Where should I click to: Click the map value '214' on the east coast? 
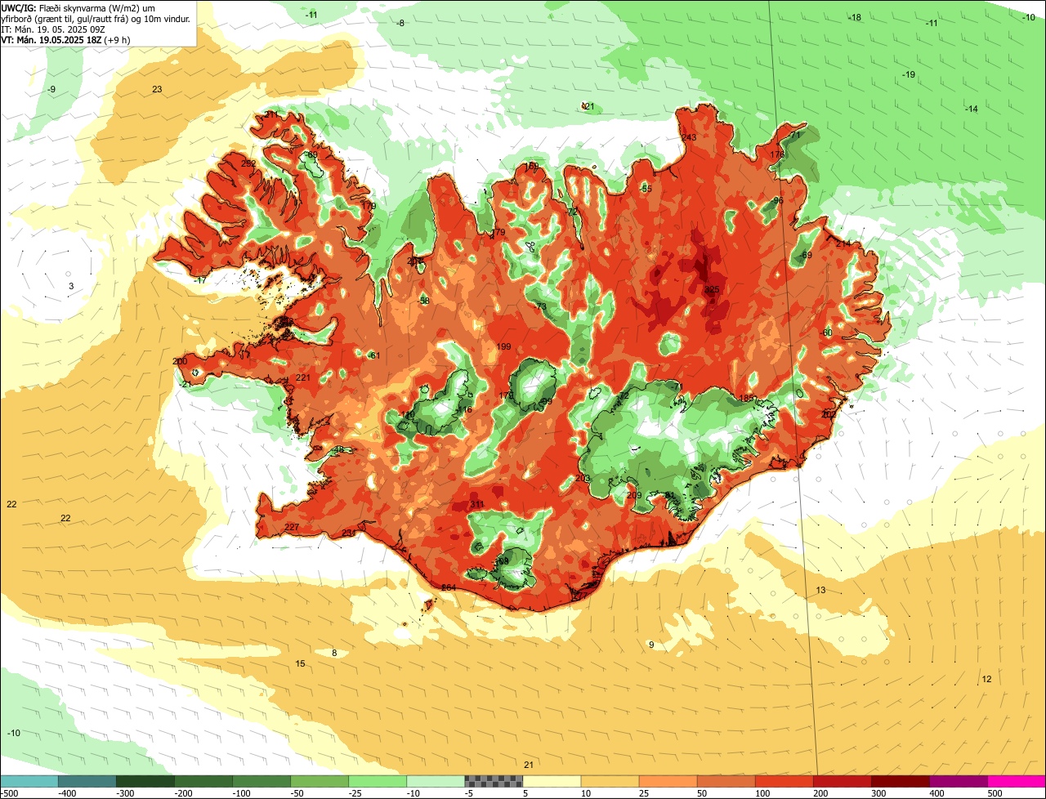pyautogui.click(x=843, y=243)
